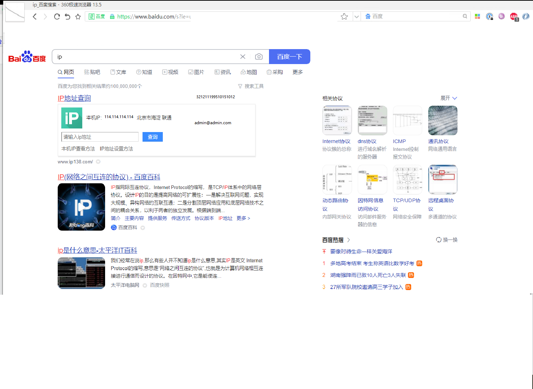Open 搜索工具 filter options
Screen dimensions: 533x389
coord(251,86)
